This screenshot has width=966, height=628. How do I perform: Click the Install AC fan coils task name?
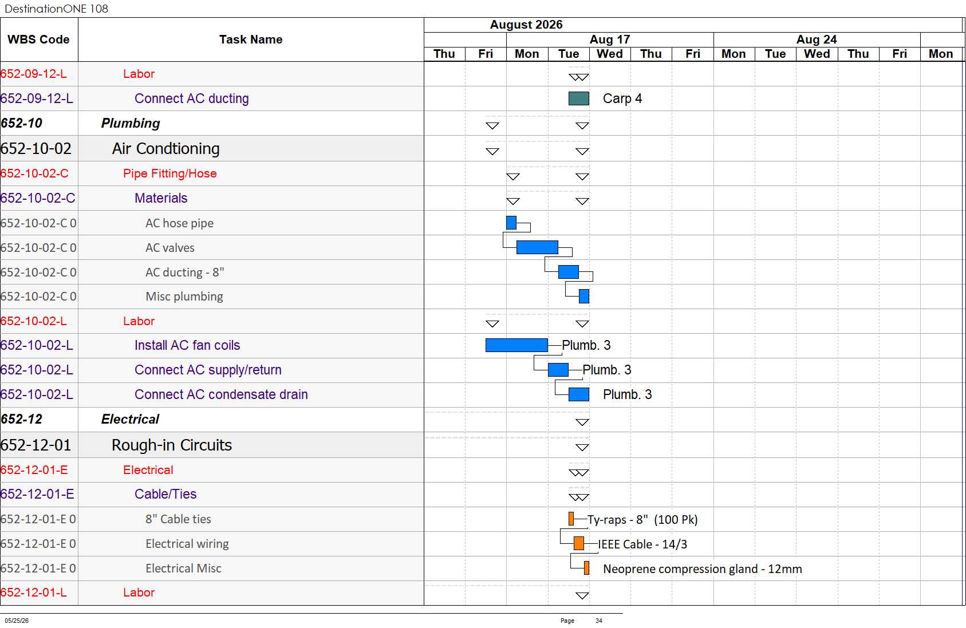pos(187,345)
